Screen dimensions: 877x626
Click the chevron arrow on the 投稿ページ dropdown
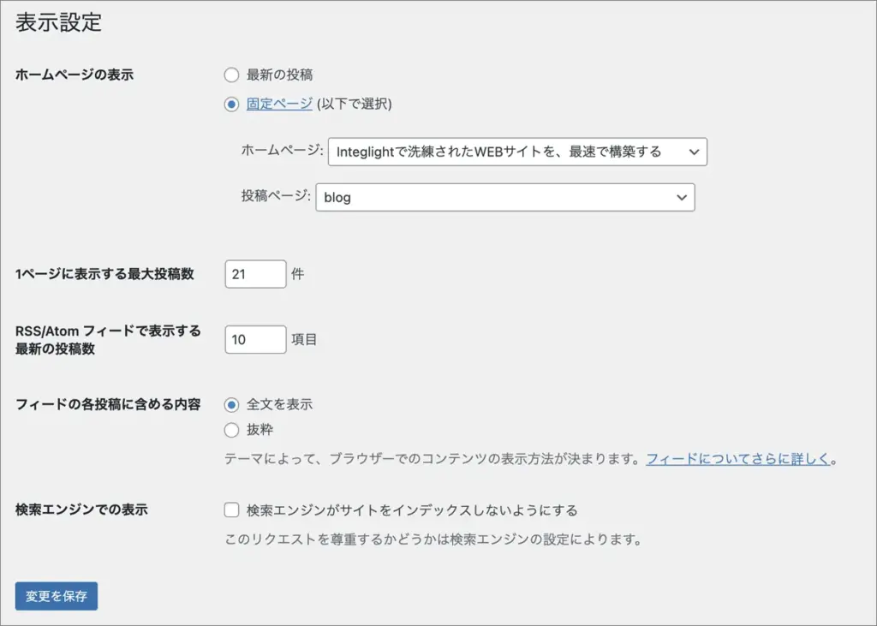pos(681,197)
